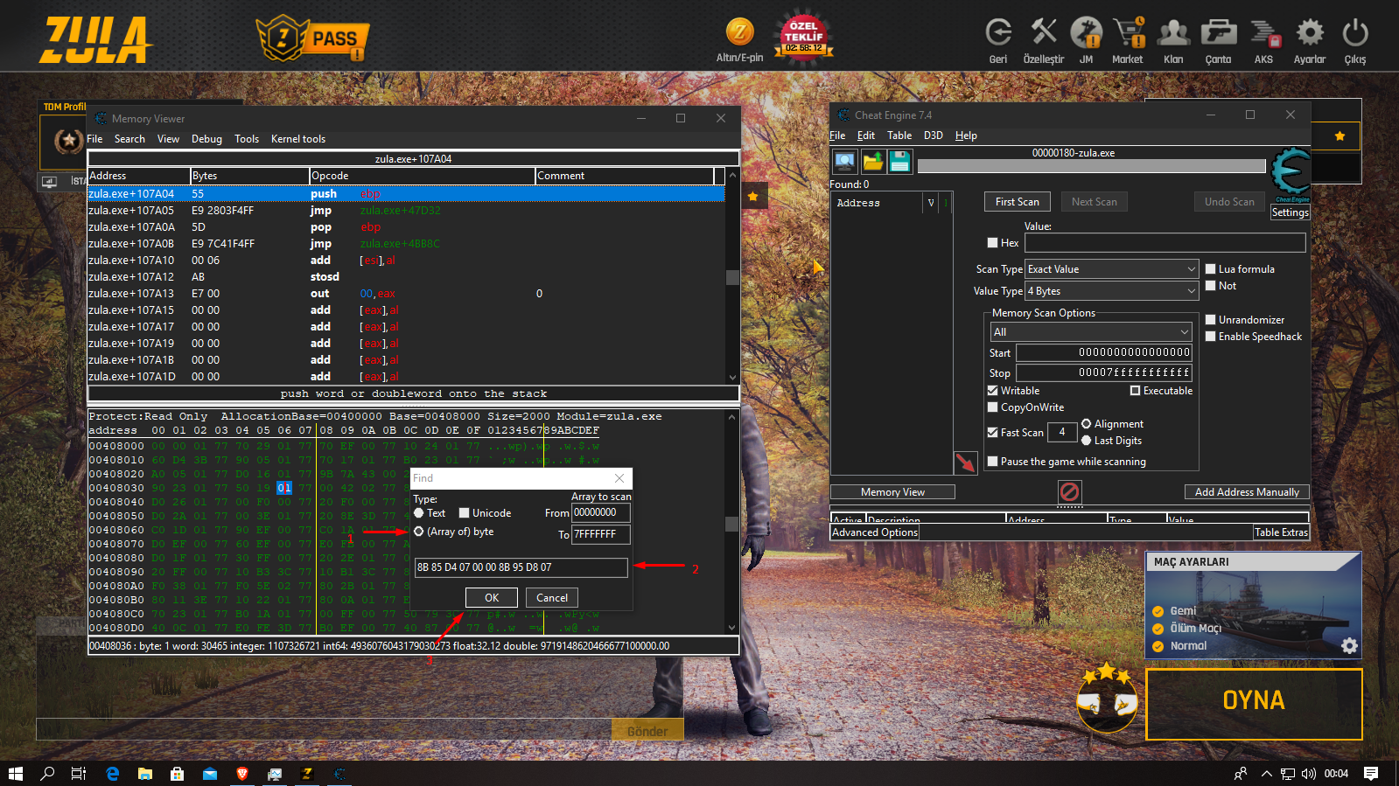
Task: Open the Table menu in Cheat Engine
Action: 899,136
